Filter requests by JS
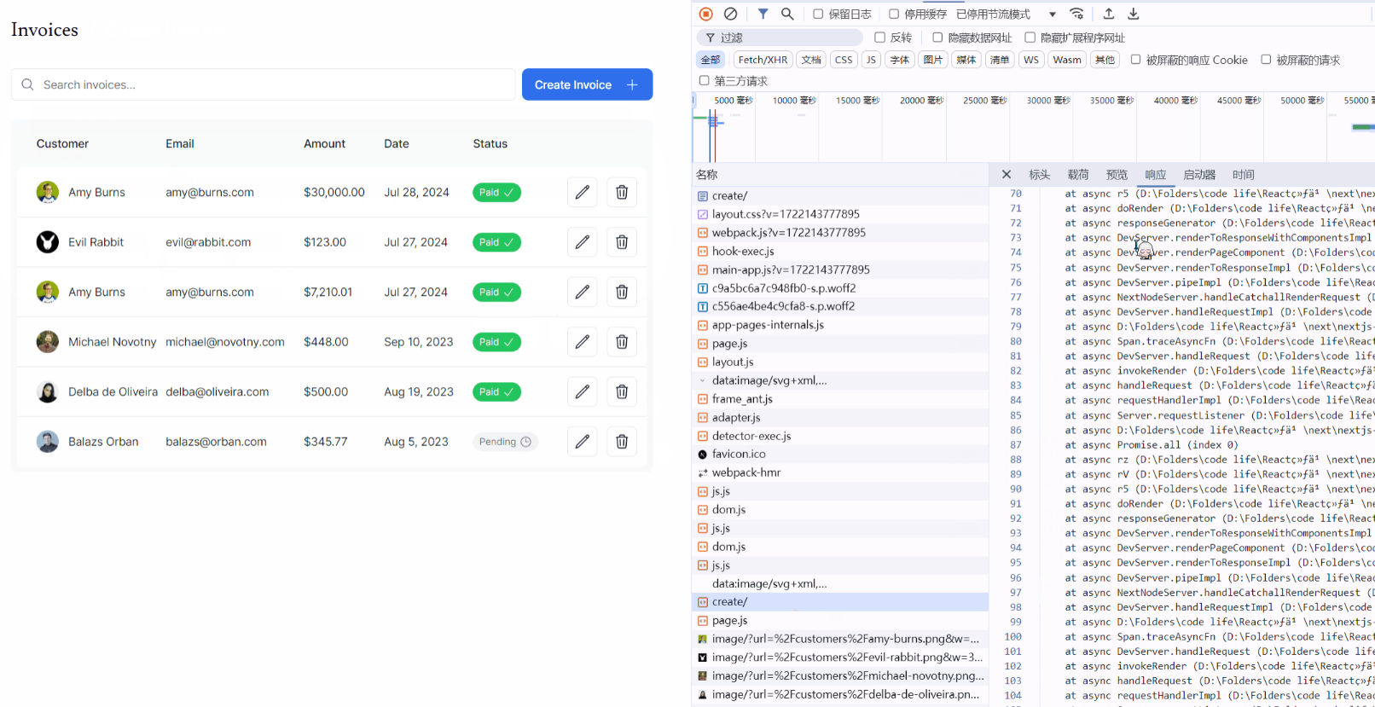The image size is (1375, 707). pos(871,60)
